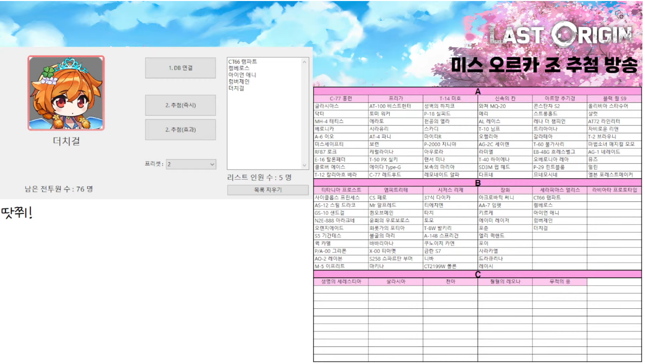Click the '티타니아 프로스트' column header
The height and width of the screenshot is (364, 645).
[341, 190]
